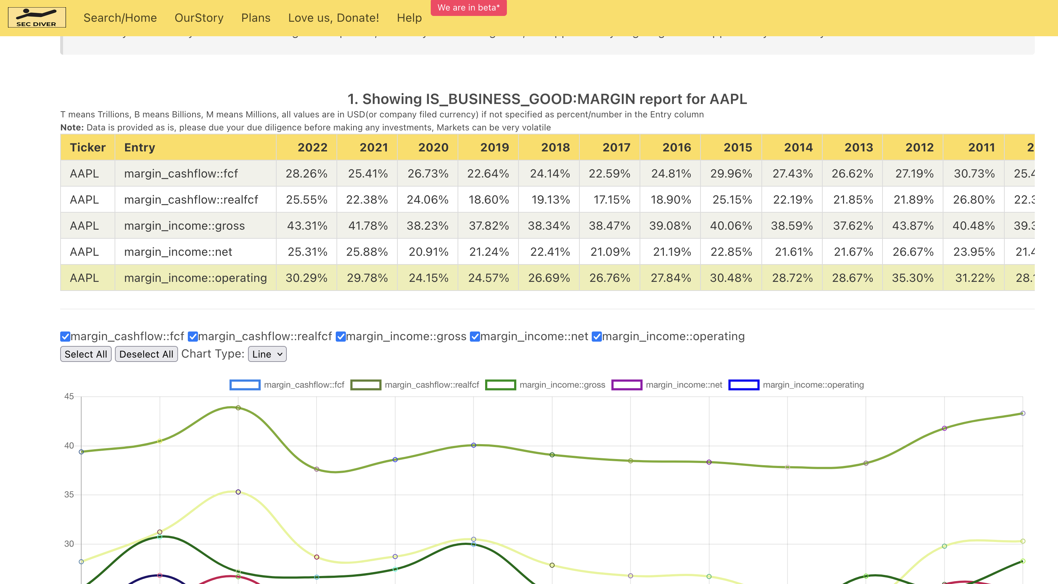
Task: Click the 29.96% fcf 2015 cell
Action: [x=731, y=174]
